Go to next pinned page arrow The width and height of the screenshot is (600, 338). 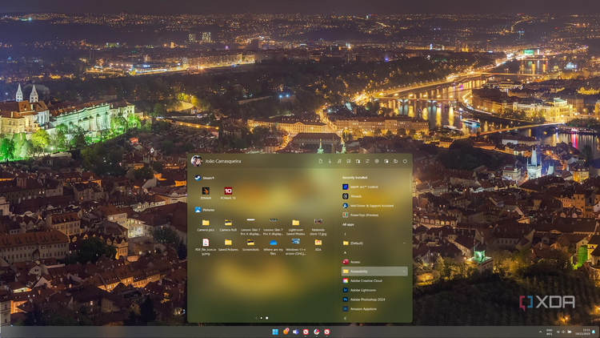pos(272,318)
